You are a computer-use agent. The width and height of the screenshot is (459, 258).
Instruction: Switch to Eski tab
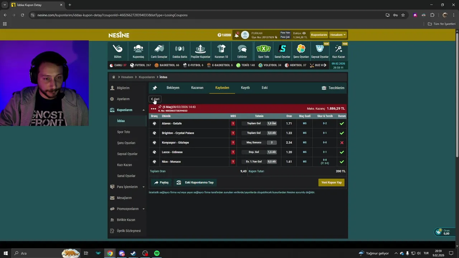point(265,88)
